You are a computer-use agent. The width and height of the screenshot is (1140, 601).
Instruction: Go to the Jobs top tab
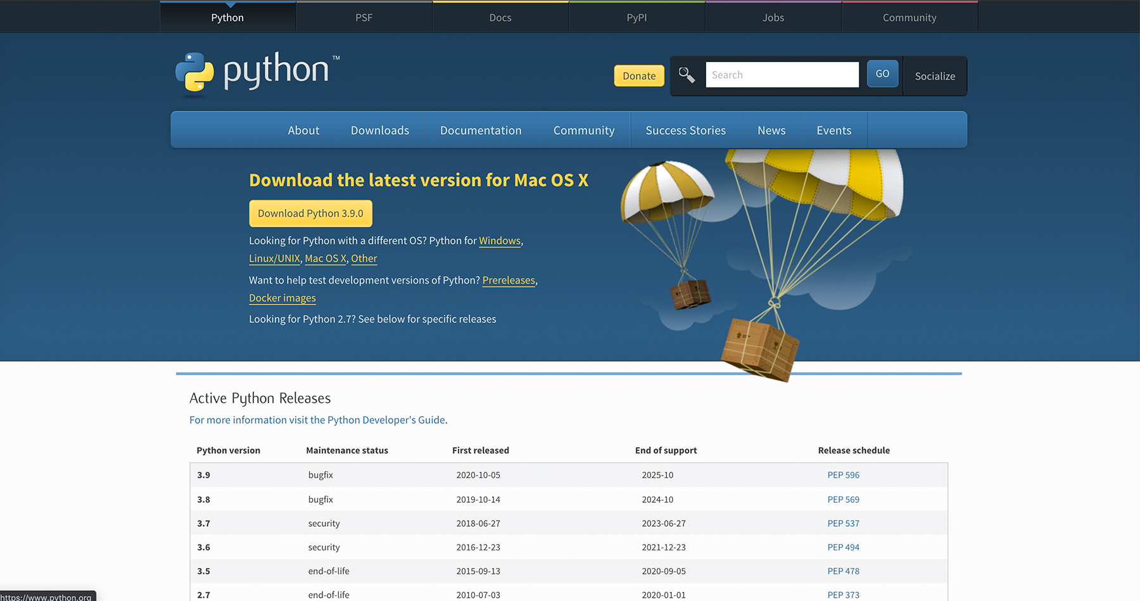point(773,18)
